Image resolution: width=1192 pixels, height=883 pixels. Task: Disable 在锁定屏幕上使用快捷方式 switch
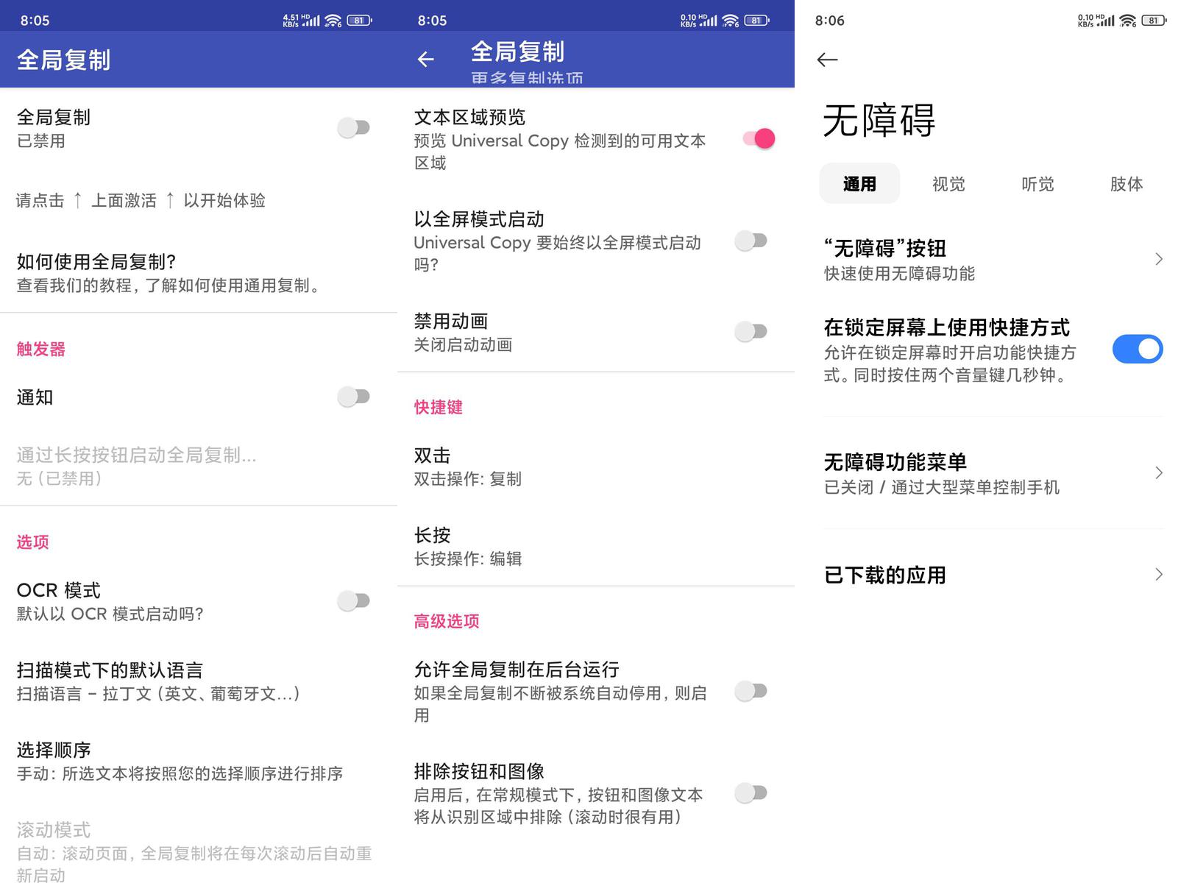coord(1137,349)
